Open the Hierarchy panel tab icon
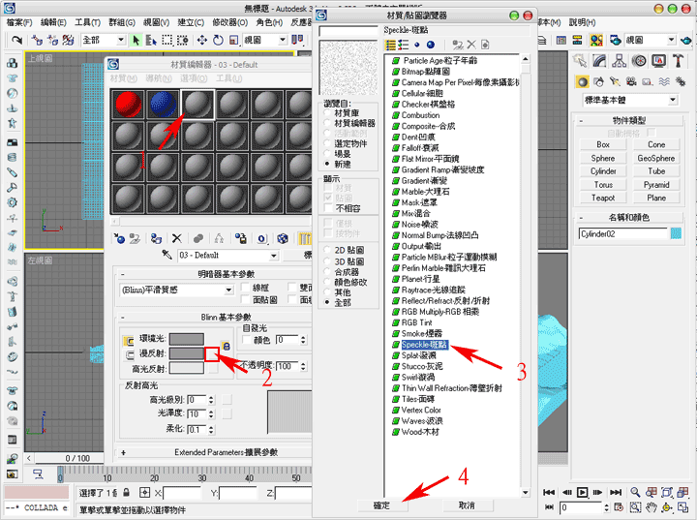Screen dimensions: 697x520 click(x=619, y=61)
